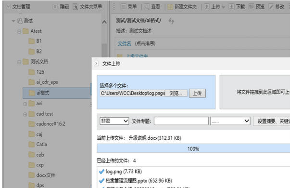Click the refresh icon beside the folder path

[x=171, y=21]
